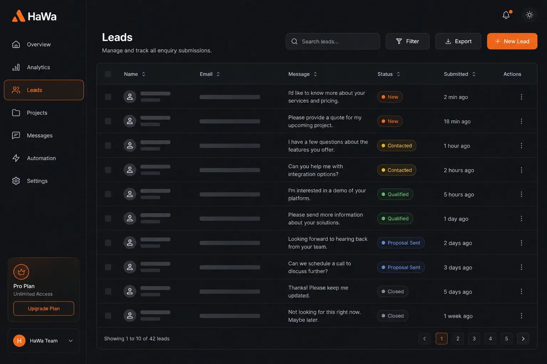Viewport: 547px width, 364px height.
Task: Open row actions for '5 hours ago' lead
Action: coord(521,194)
